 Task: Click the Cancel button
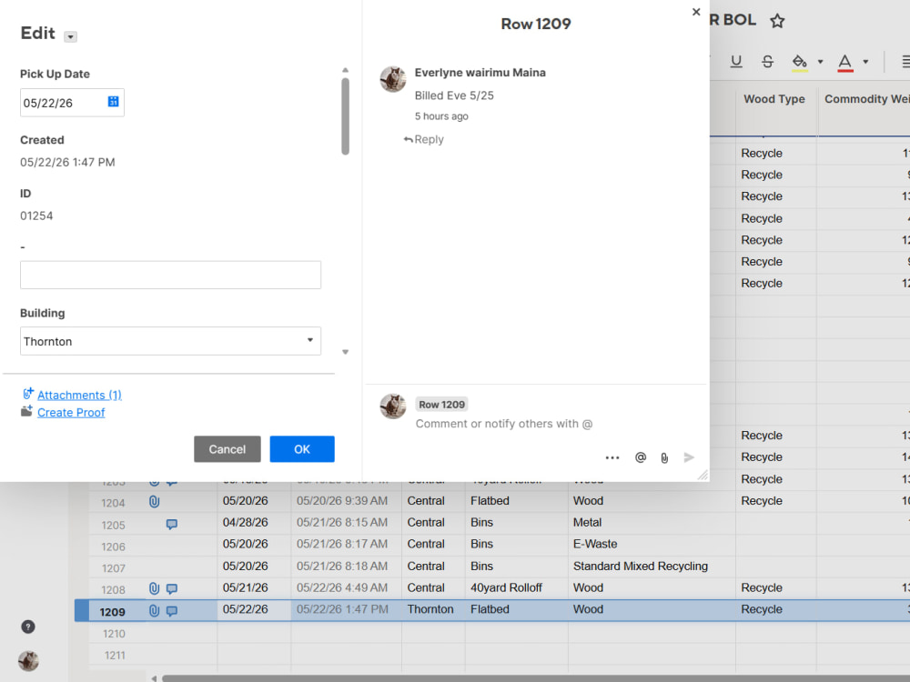coord(227,449)
